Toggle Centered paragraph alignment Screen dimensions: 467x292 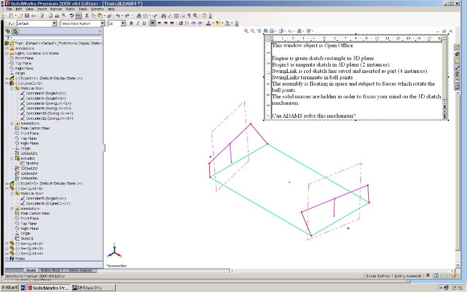pyautogui.click(x=160, y=23)
